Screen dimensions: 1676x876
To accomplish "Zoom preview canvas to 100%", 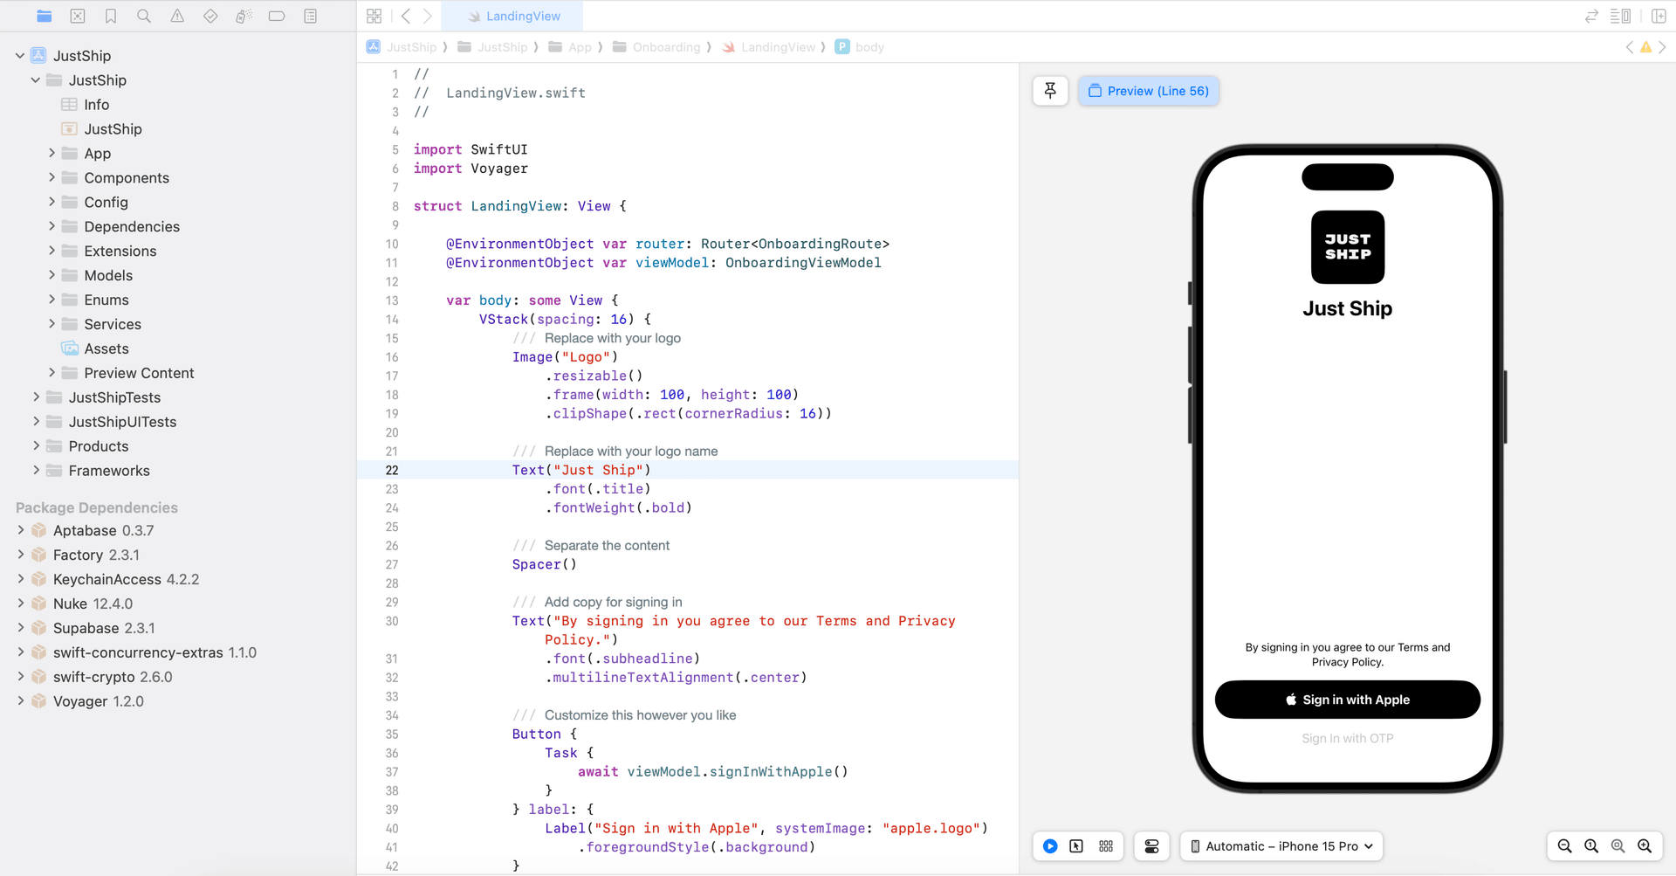I will tap(1591, 846).
